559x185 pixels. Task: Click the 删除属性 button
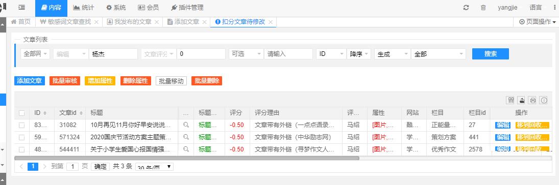135,81
